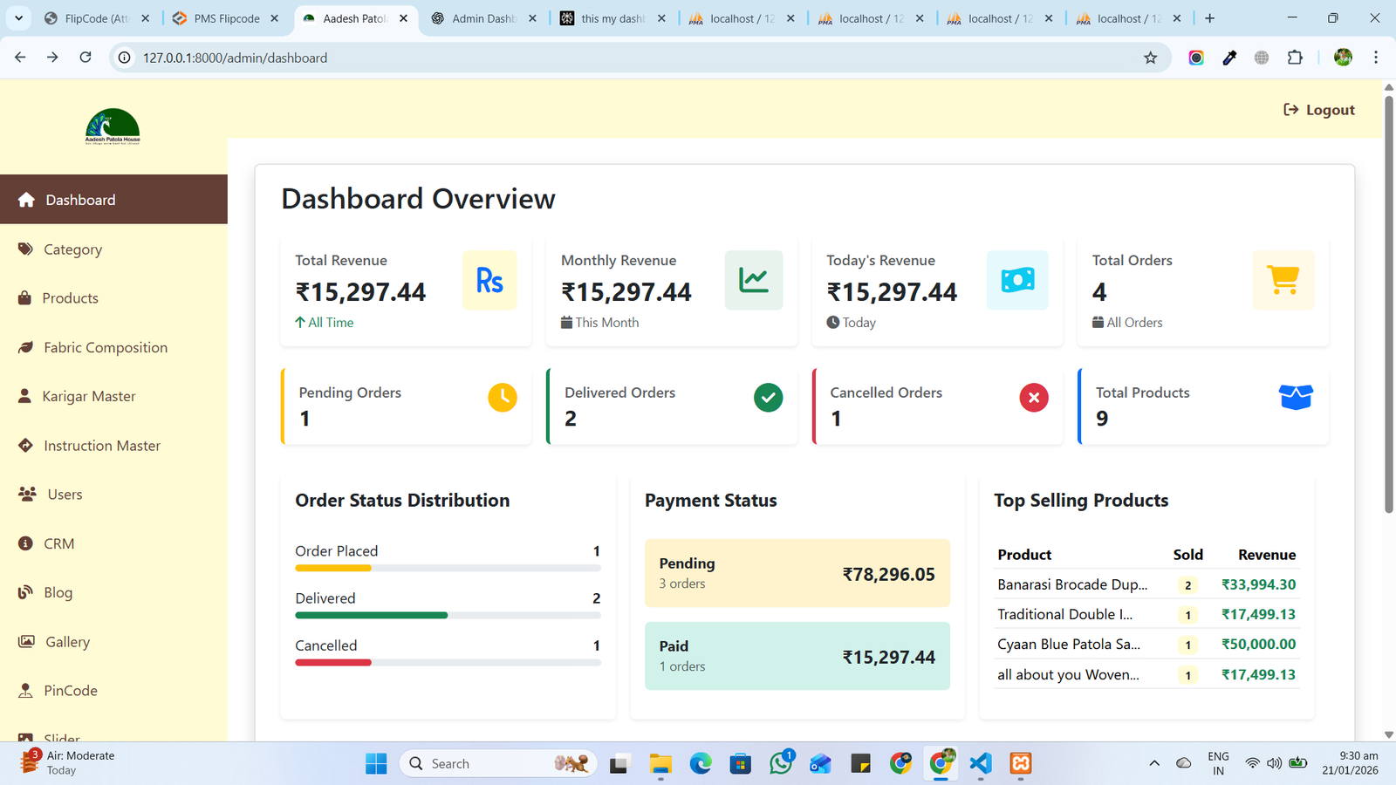Show hidden icons in the system tray

point(1154,763)
